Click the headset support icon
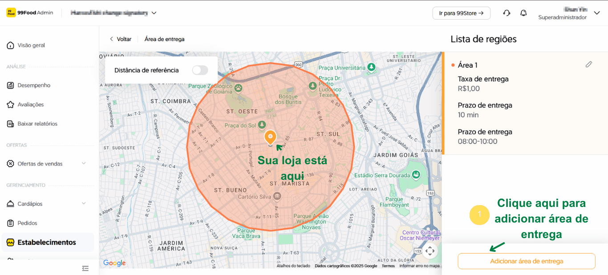Viewport: 608px width, 275px height. [507, 13]
